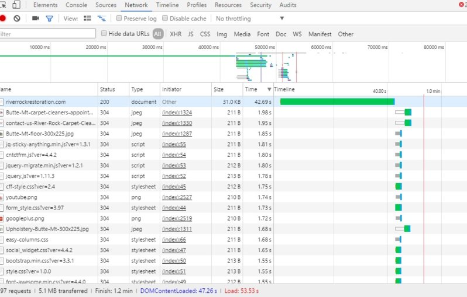The image size is (467, 297).
Task: Open the Security tab
Action: (260, 5)
